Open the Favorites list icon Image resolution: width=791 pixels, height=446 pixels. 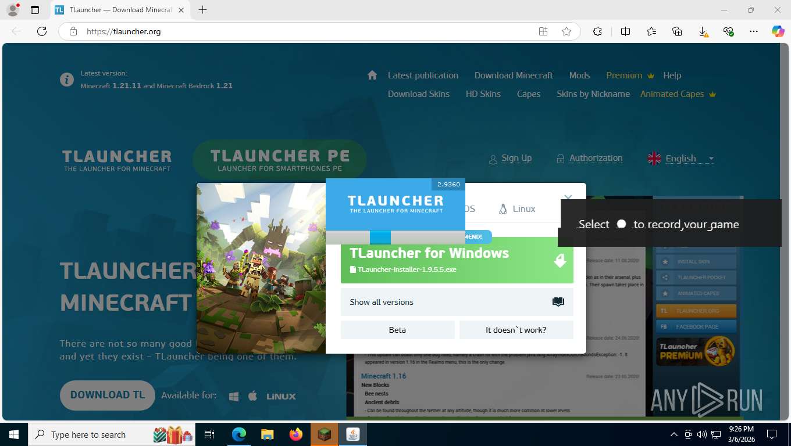coord(651,31)
